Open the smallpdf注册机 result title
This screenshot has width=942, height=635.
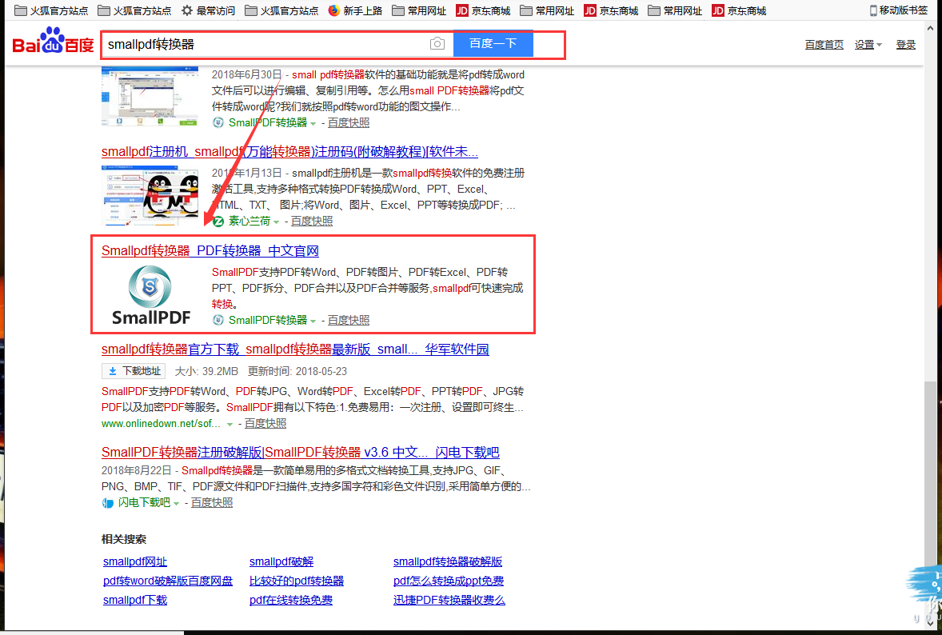click(x=289, y=151)
